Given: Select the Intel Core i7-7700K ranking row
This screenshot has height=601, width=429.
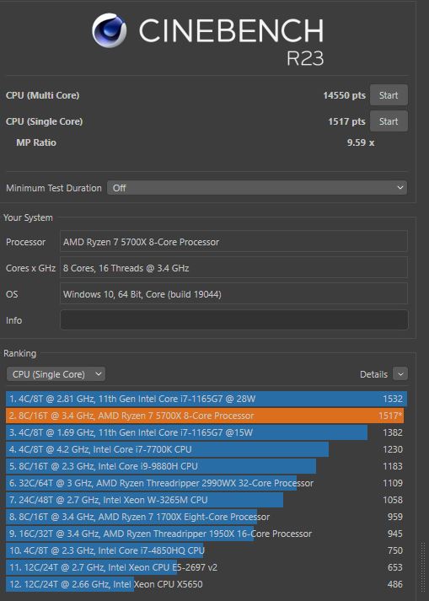Looking at the screenshot, I should coord(206,449).
